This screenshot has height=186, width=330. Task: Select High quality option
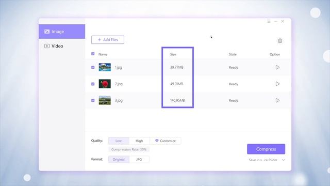[139, 141]
